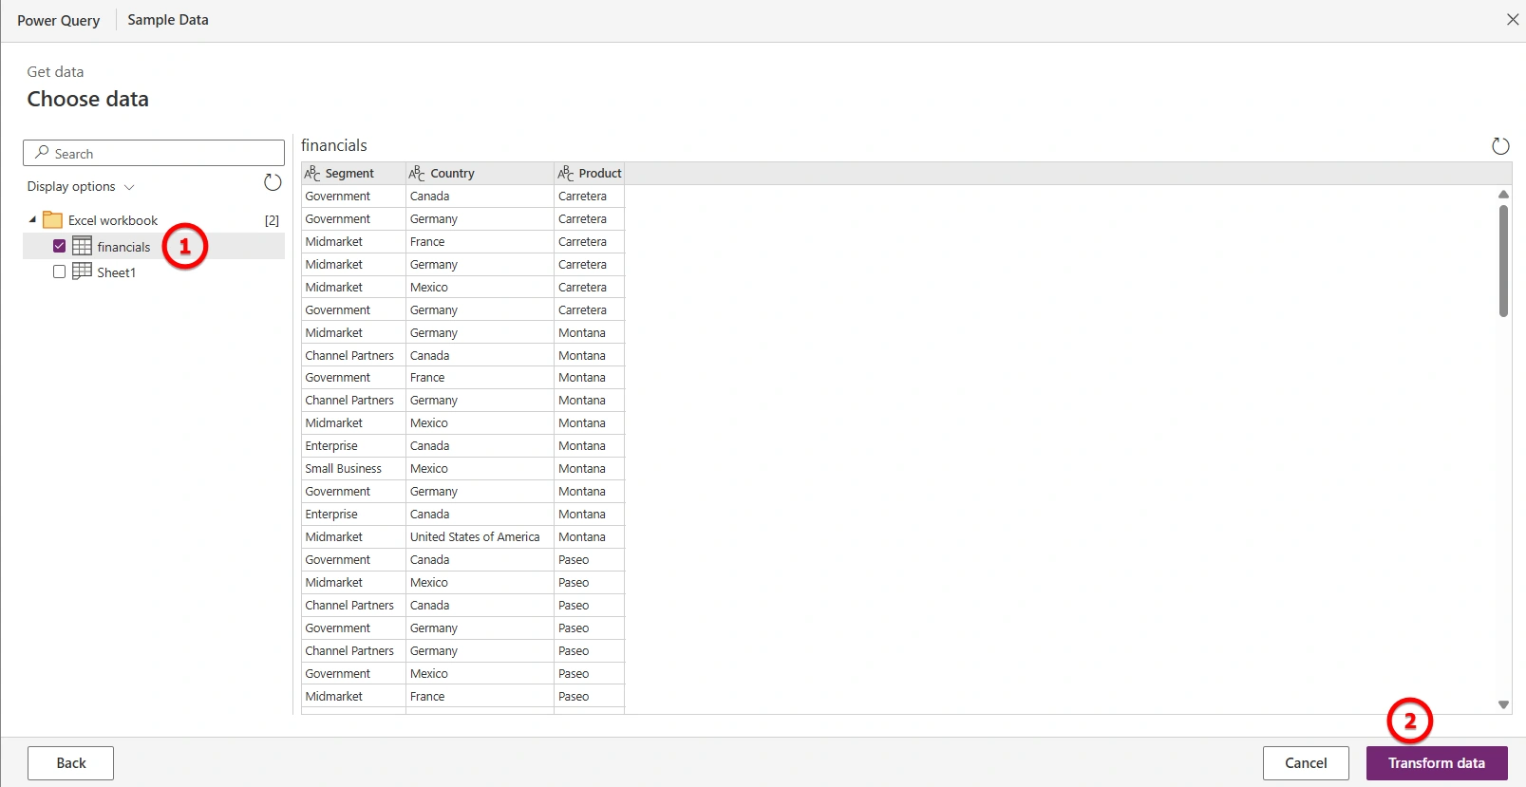1526x787 pixels.
Task: Select the Sheet1 tree item label
Action: point(117,272)
